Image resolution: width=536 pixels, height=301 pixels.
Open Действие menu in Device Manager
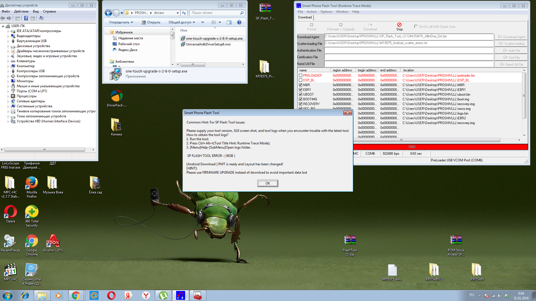pyautogui.click(x=21, y=11)
